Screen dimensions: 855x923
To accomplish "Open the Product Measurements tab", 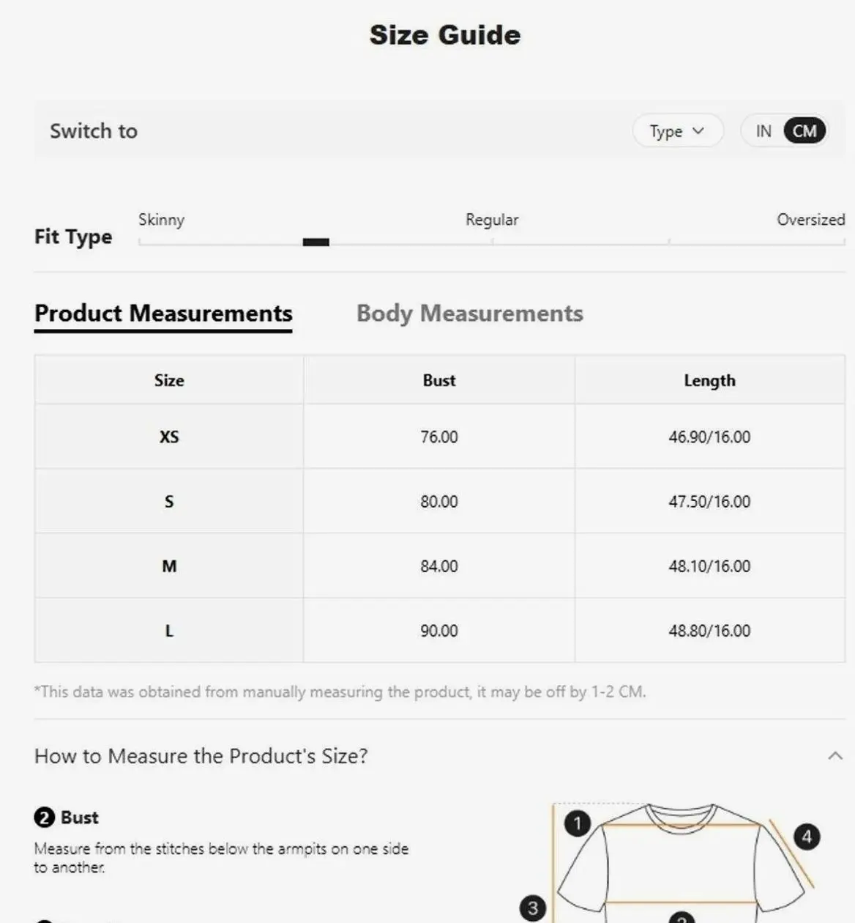I will [x=163, y=314].
